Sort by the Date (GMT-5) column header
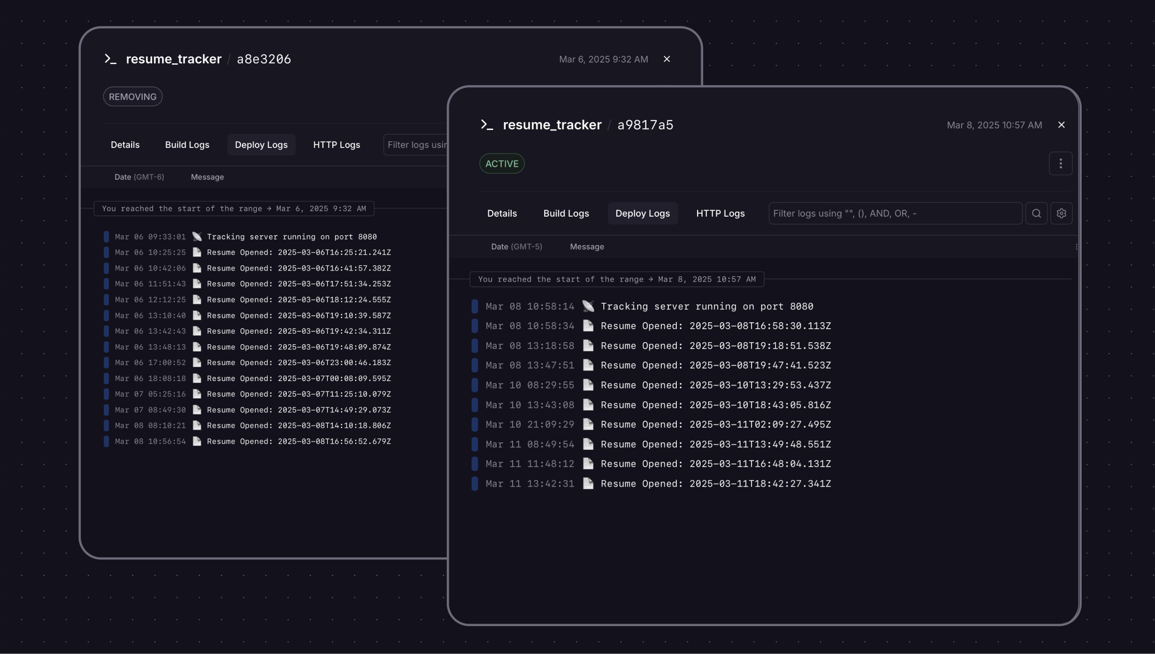The width and height of the screenshot is (1155, 654). coord(517,246)
